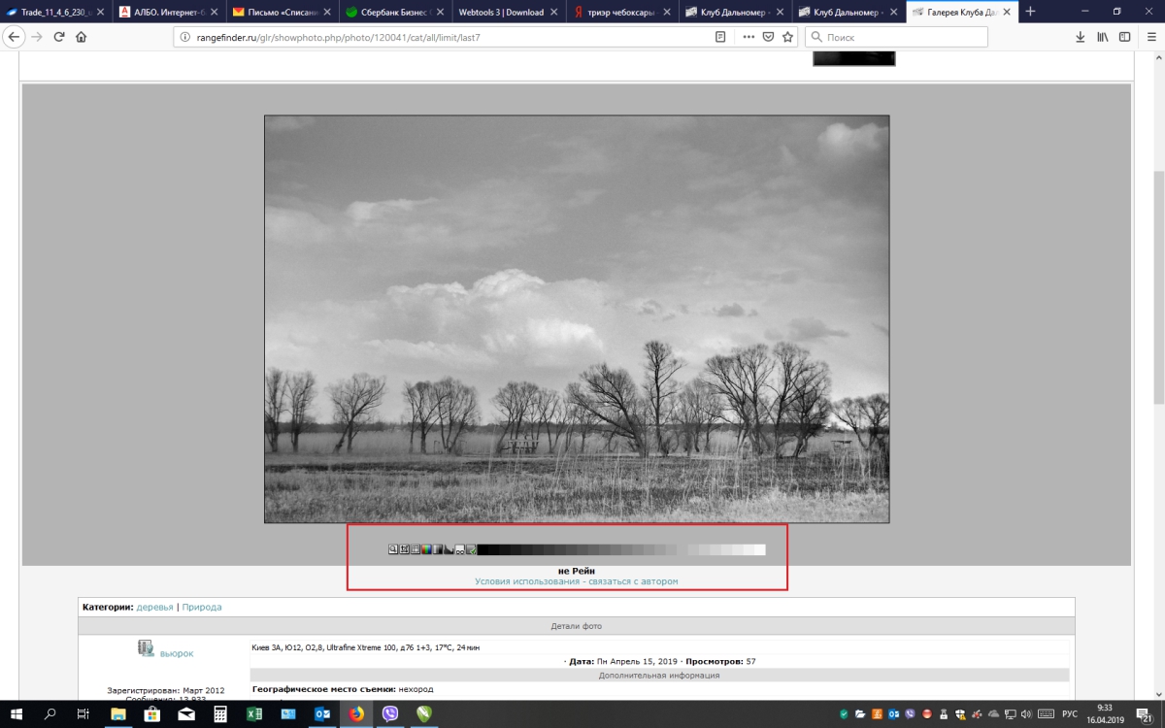
Task: Click the RGB color channels icon
Action: pyautogui.click(x=426, y=549)
